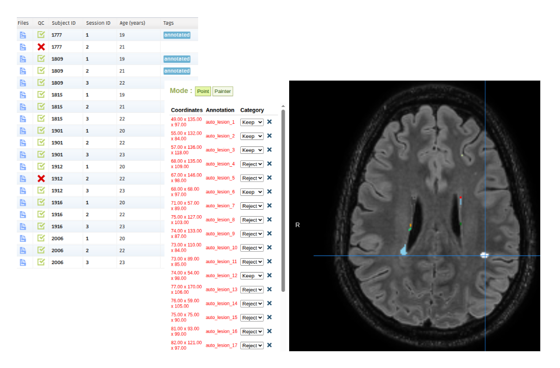This screenshot has width=560, height=368.
Task: Delete annotation auto_lesion_16
Action: 270,331
